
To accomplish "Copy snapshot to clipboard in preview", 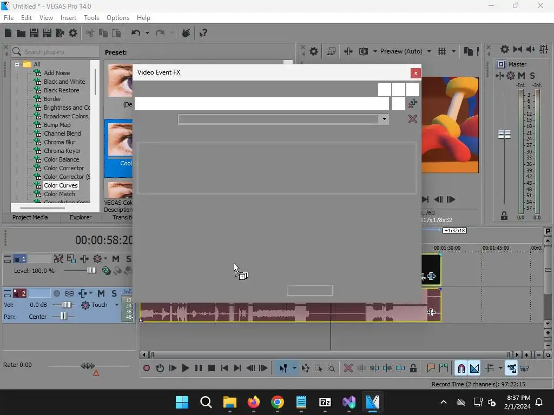I will click(468, 51).
